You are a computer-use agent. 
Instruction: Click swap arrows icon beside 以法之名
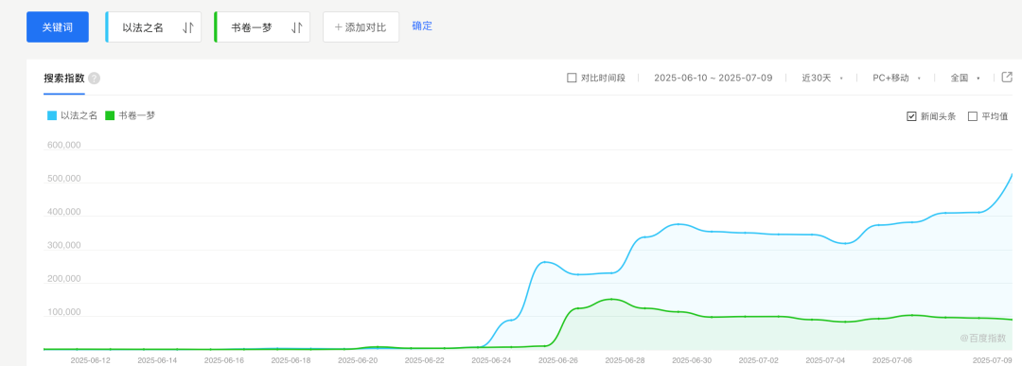pyautogui.click(x=187, y=27)
